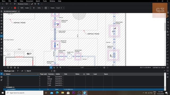Click the markups Search field
170x95 pixels.
39,71
